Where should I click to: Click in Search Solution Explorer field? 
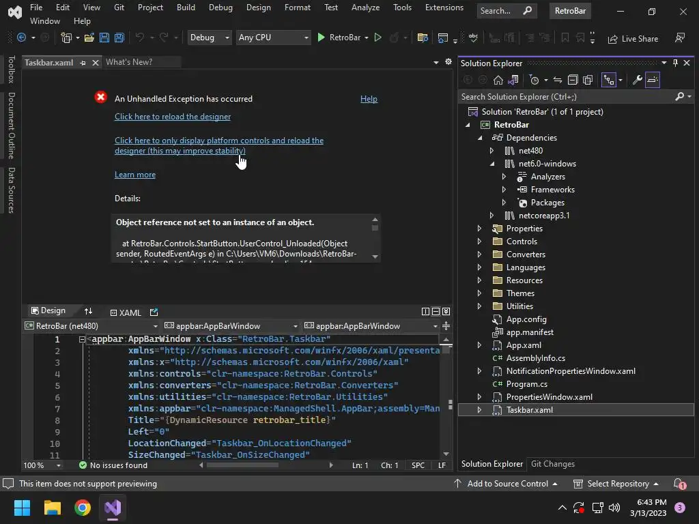pos(566,97)
